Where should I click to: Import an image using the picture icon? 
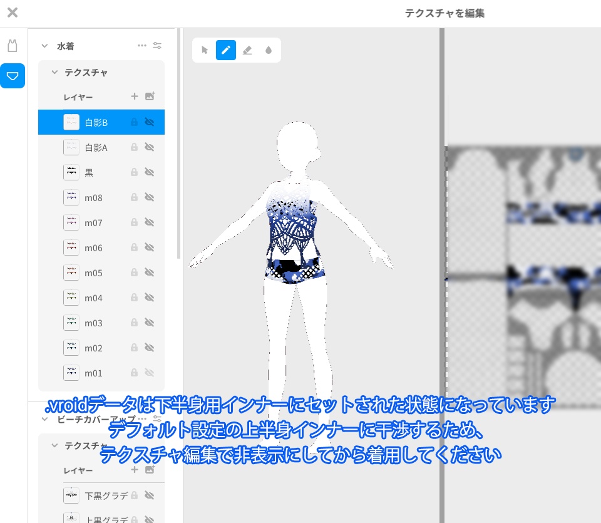point(150,96)
